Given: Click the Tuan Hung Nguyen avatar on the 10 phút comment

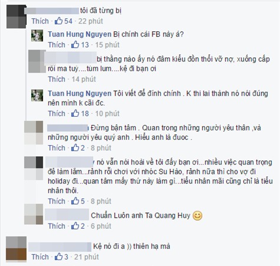Looking at the screenshot, I should [37, 96].
